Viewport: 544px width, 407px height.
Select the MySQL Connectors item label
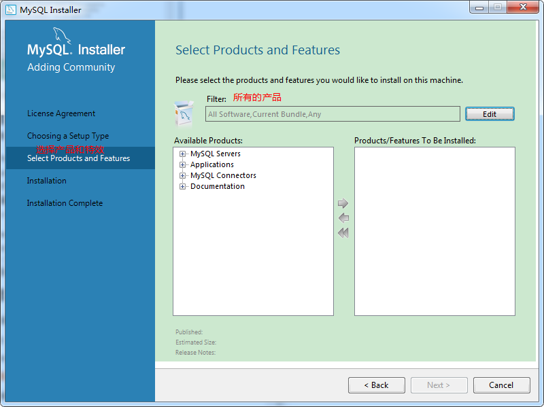pos(223,176)
